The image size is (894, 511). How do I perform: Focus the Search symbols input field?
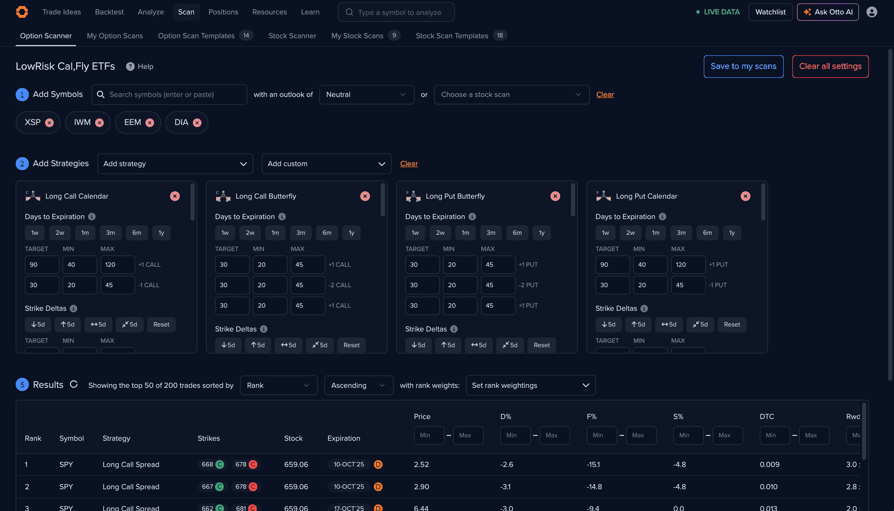coord(170,94)
